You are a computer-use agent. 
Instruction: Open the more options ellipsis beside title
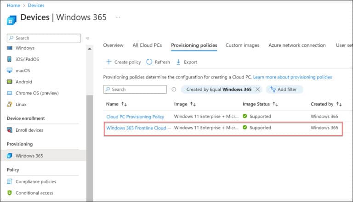click(118, 17)
